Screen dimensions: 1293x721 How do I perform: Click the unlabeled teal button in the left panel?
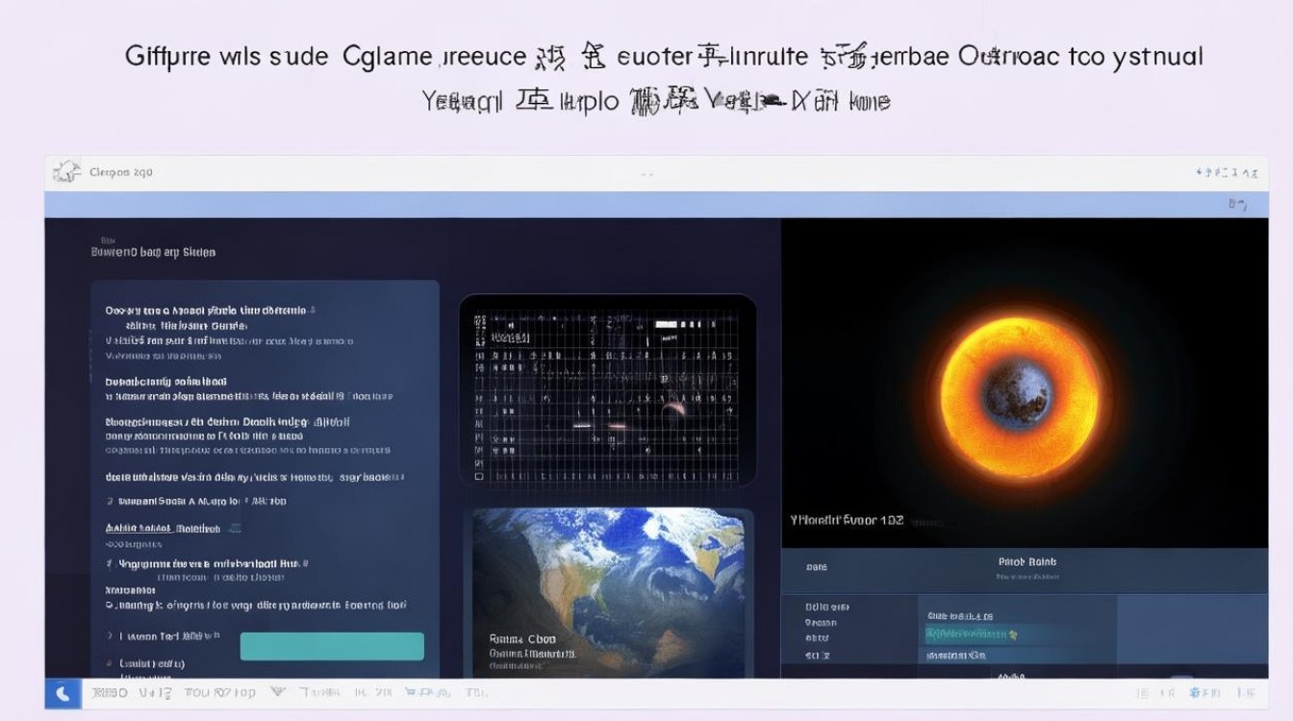(332, 646)
